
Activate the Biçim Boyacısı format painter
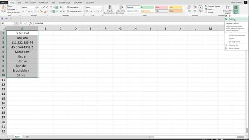pyautogui.click(x=13, y=12)
